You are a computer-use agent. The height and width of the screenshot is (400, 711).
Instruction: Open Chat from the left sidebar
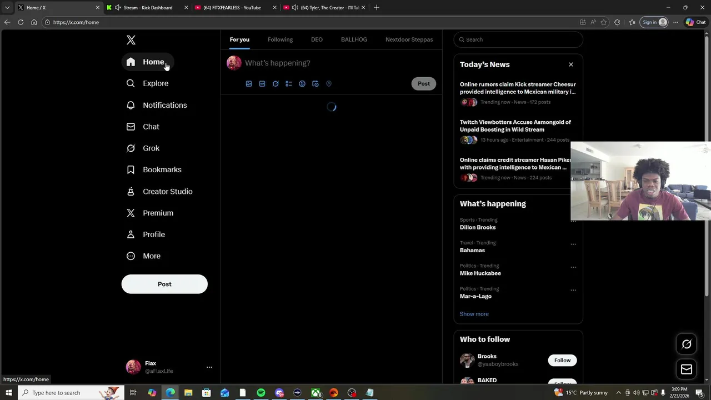(x=143, y=127)
